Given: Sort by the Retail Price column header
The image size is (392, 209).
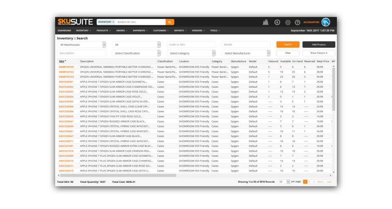Looking at the screenshot, I should (323, 61).
